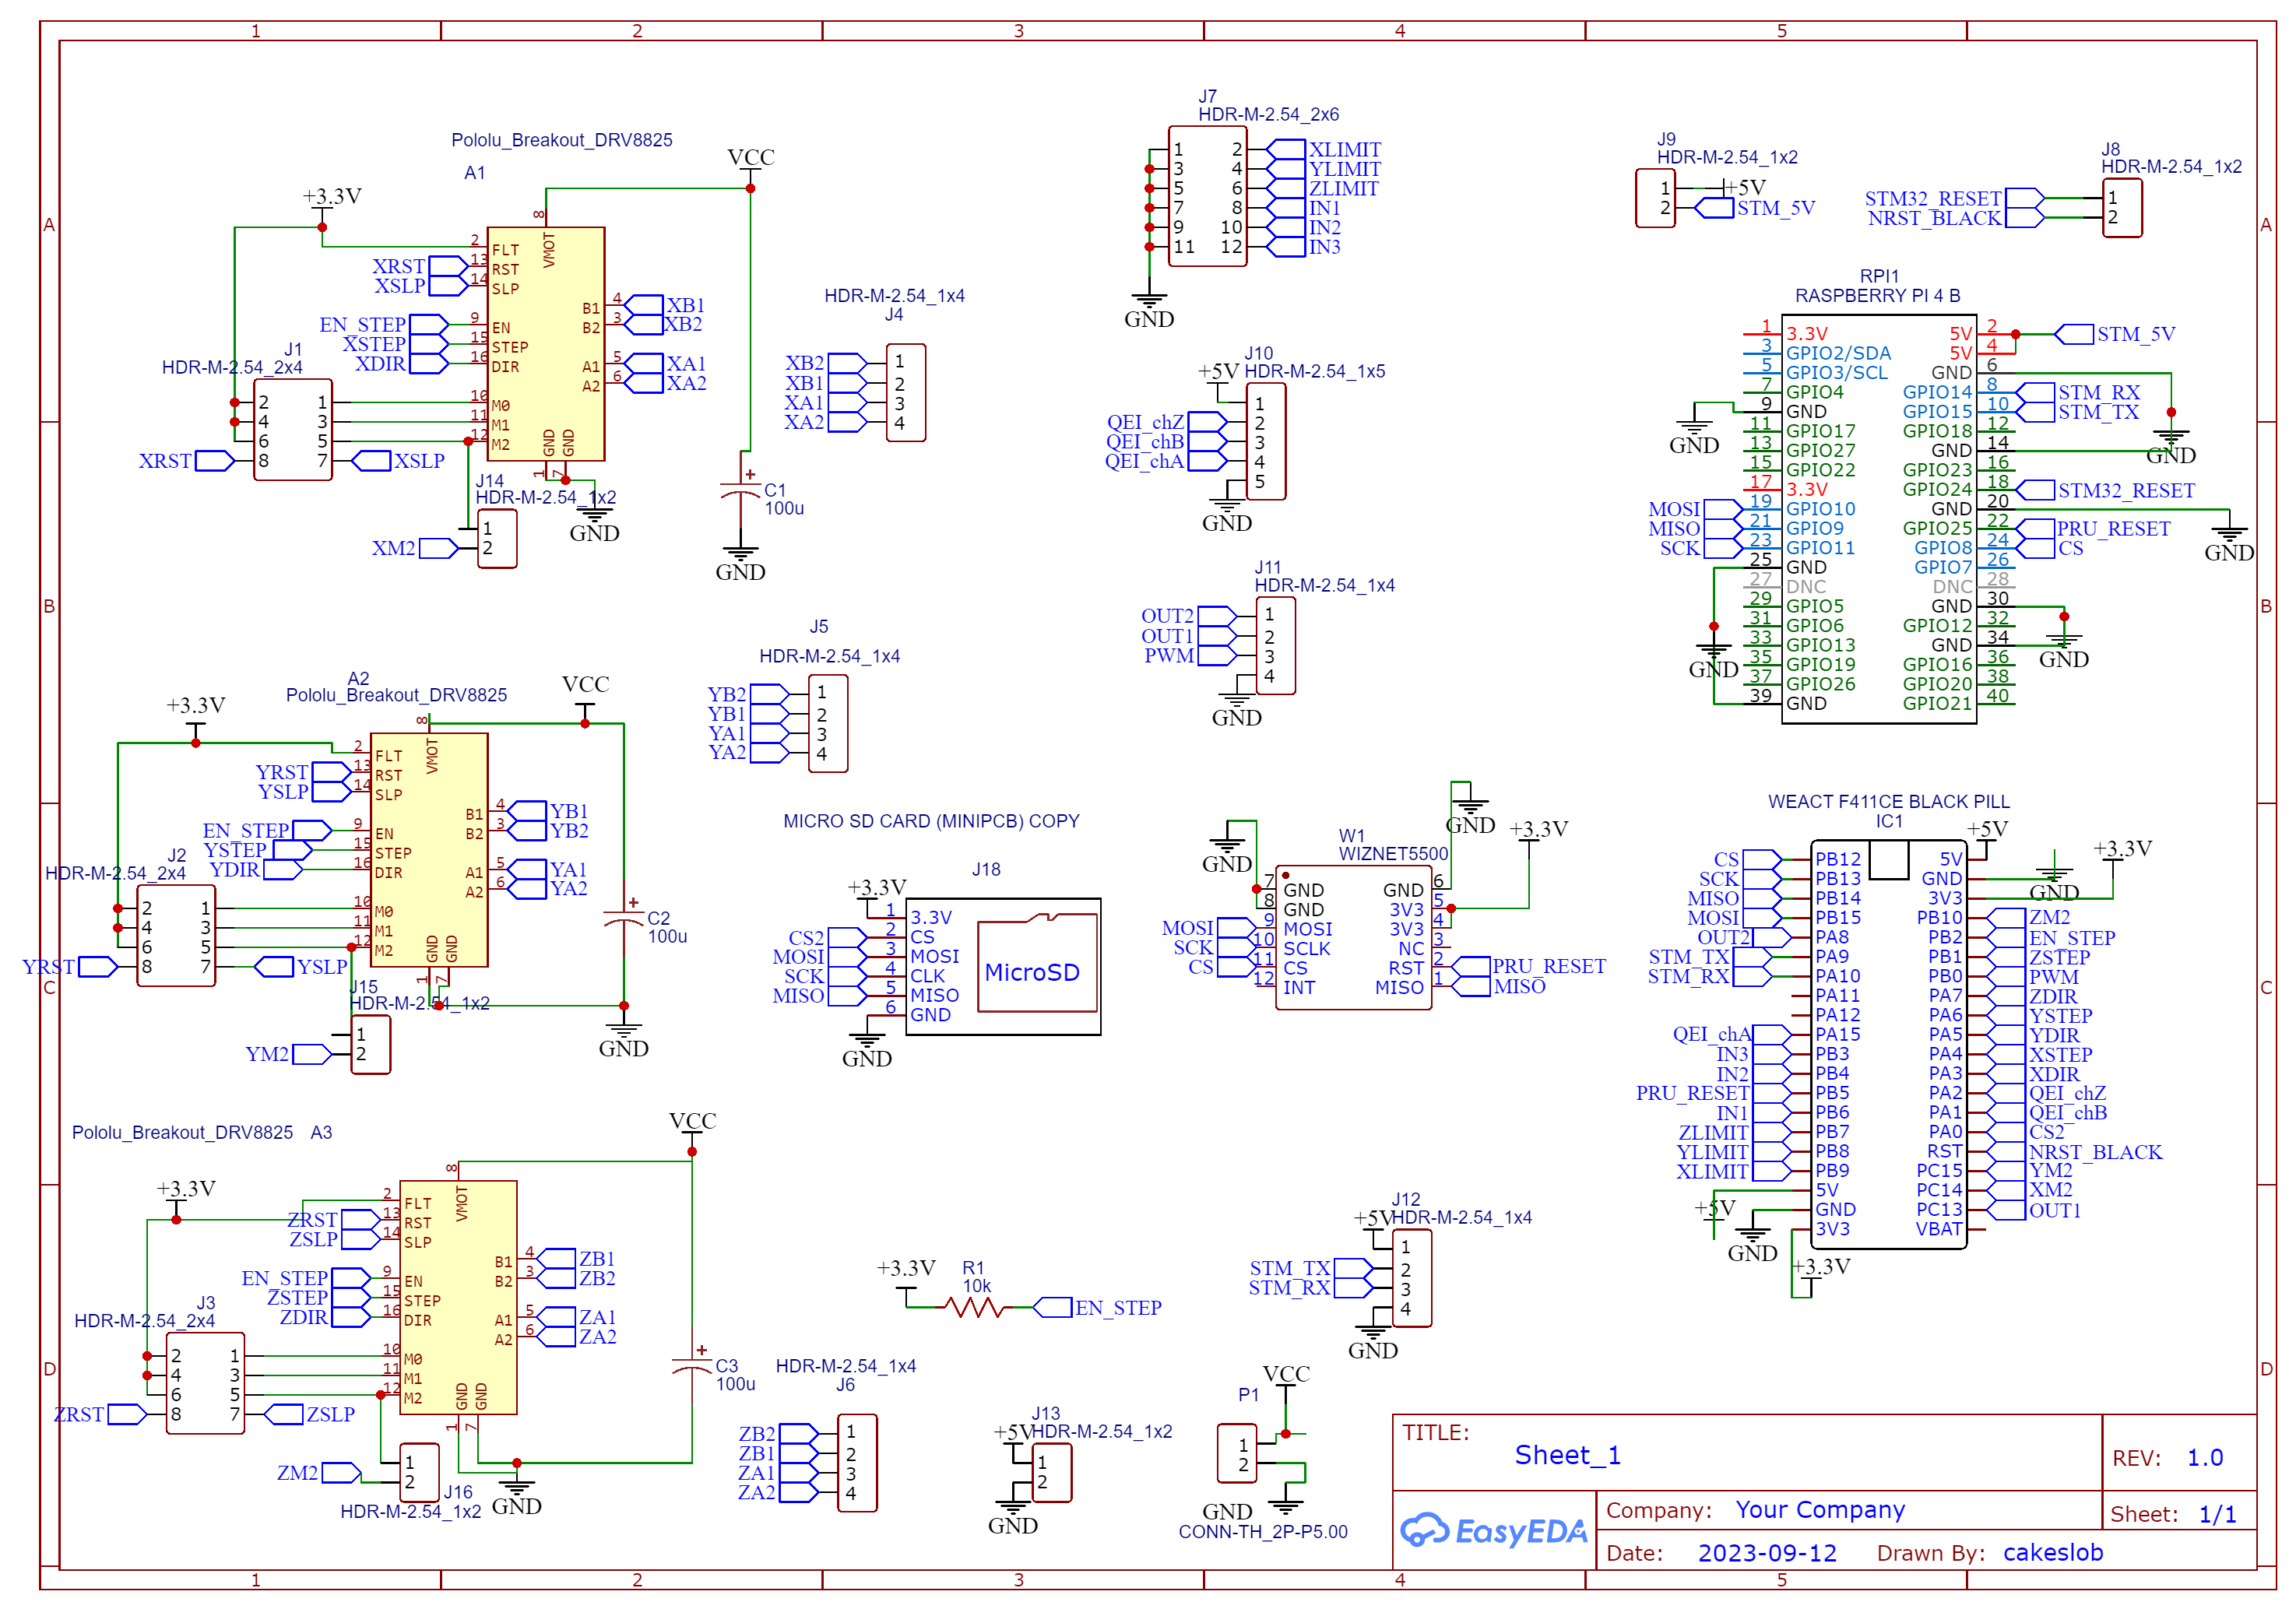Click the CONN-TH_2P-P5.00 label under P1
Viewport: 2296px width, 1609px height.
click(1263, 1531)
